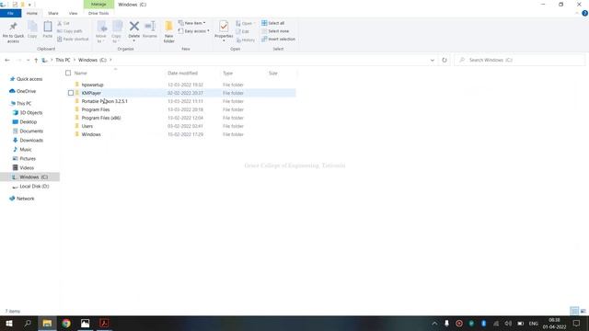Screen dimensions: 589x331
Task: Tick the select-all checkbox in header
Action: click(x=68, y=73)
